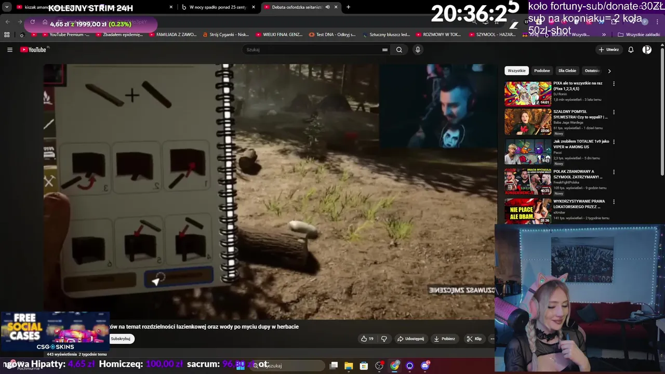The width and height of the screenshot is (665, 374).
Task: Click the YouTube search magnifier button
Action: coord(399,50)
